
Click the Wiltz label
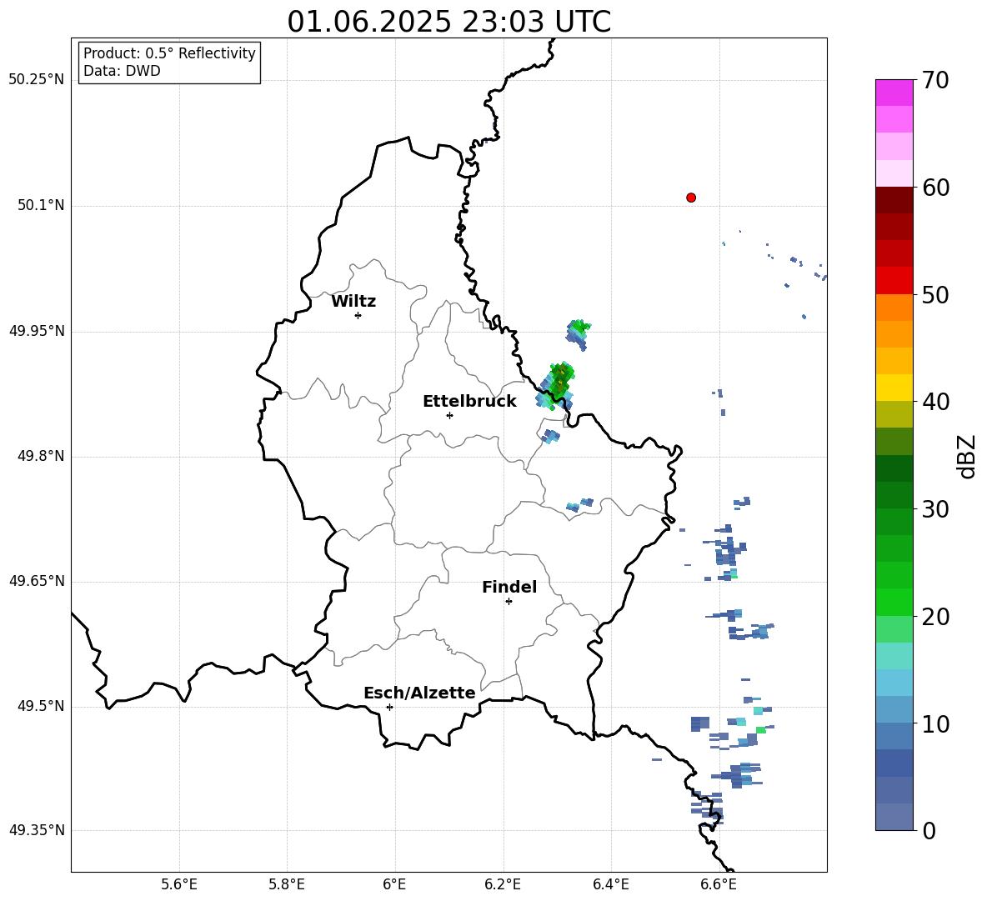[x=353, y=302]
